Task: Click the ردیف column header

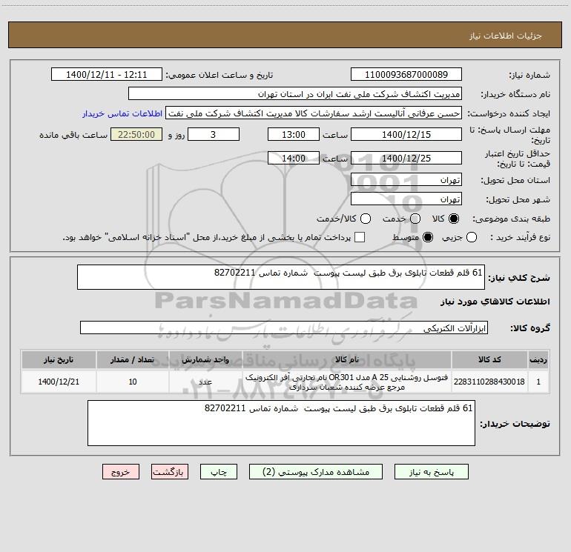Action: (x=538, y=359)
